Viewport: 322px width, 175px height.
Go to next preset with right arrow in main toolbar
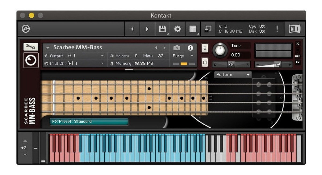pyautogui.click(x=147, y=29)
